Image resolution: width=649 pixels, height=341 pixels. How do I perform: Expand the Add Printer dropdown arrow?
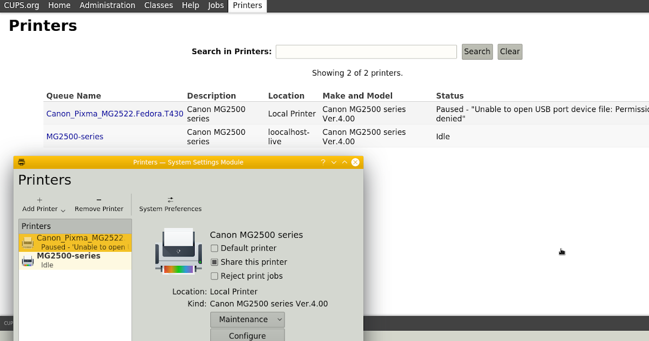63,210
